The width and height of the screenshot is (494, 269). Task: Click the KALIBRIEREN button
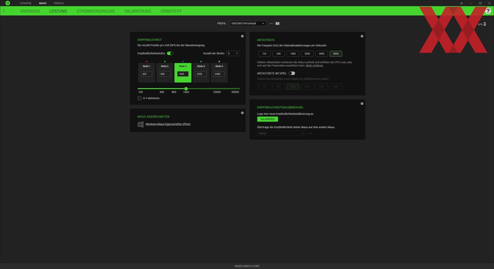[268, 119]
